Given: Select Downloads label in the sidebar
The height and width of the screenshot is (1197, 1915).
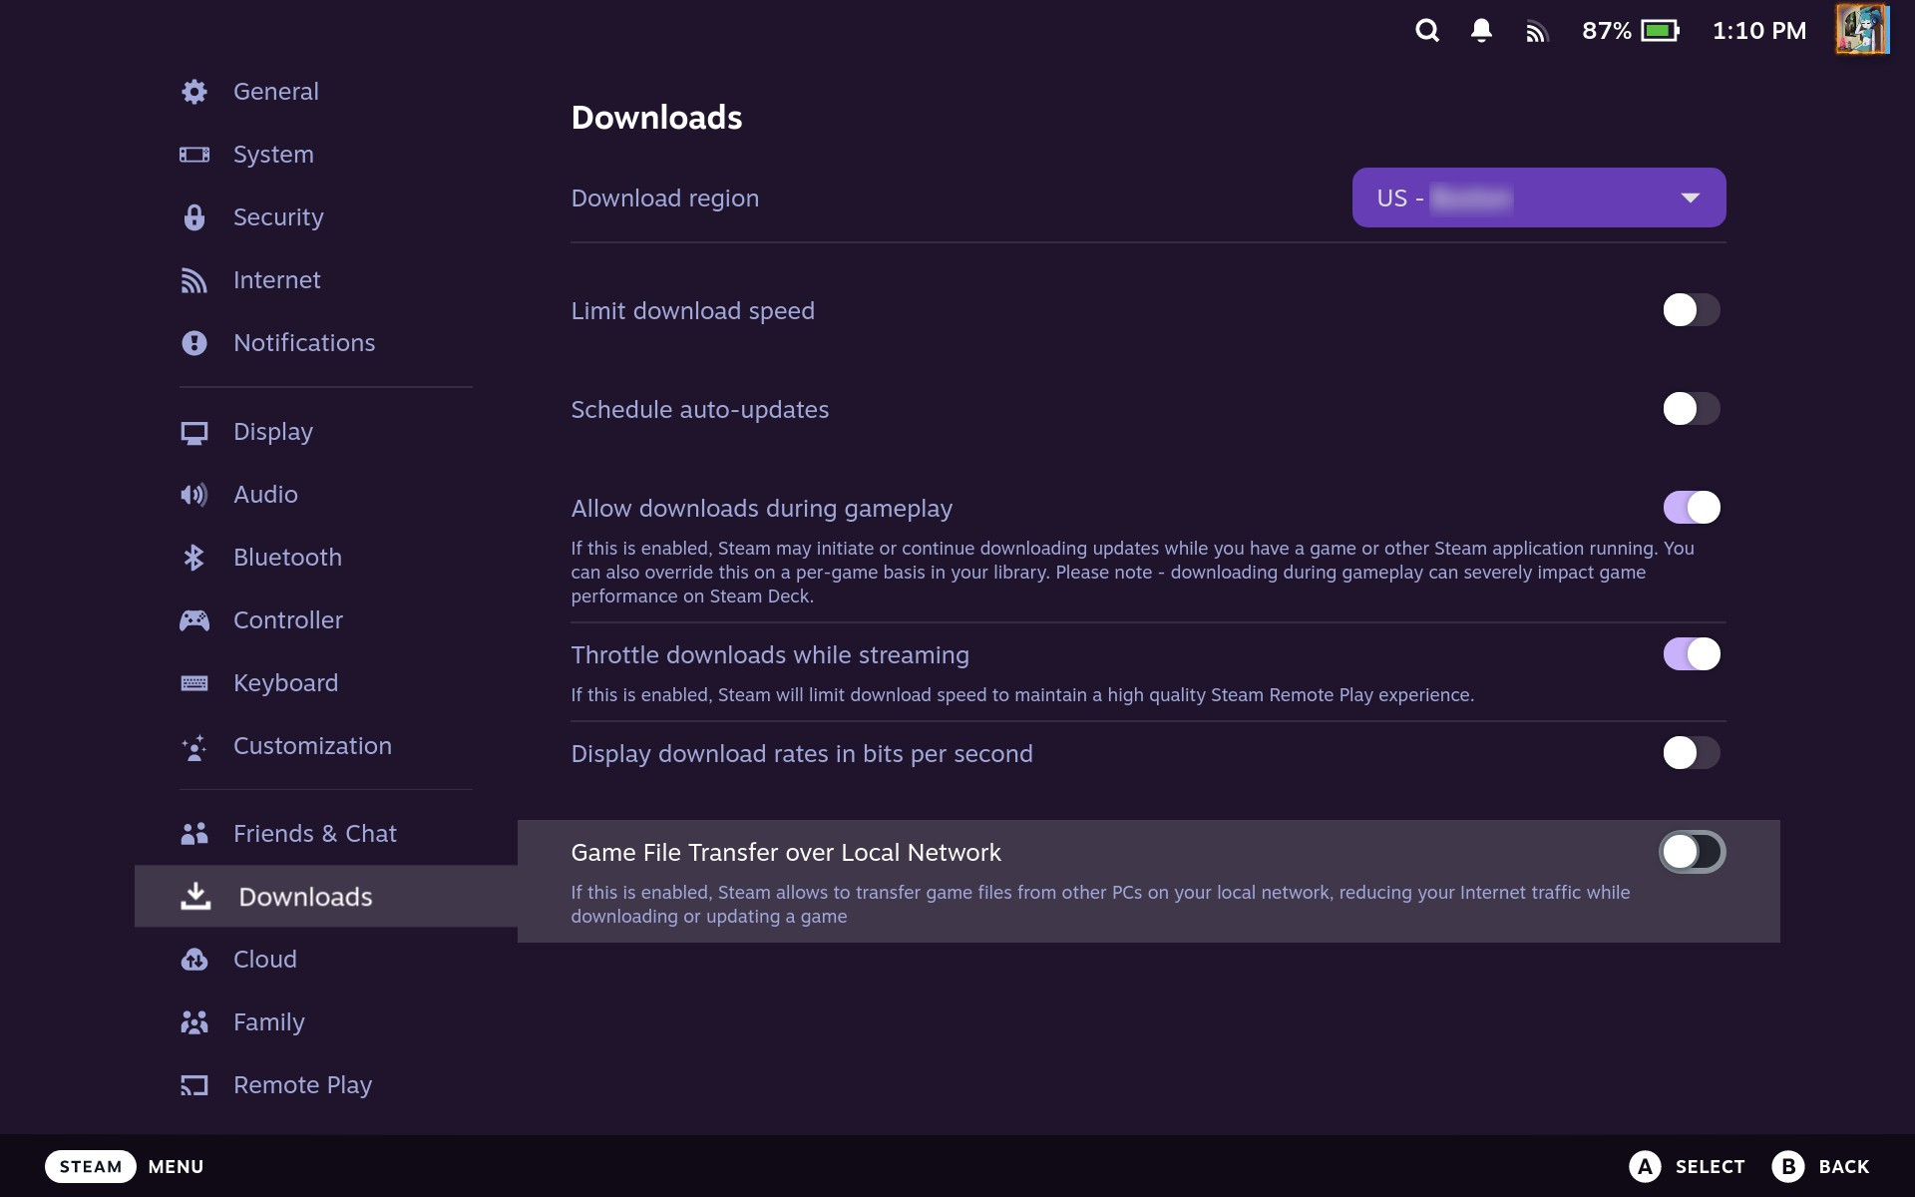Looking at the screenshot, I should point(305,897).
